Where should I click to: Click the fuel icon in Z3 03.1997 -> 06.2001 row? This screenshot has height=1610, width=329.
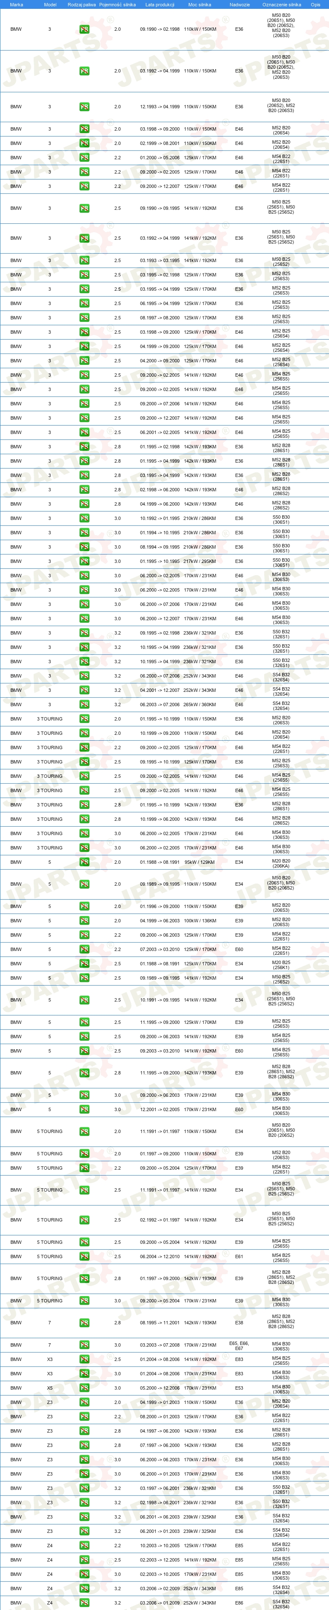click(x=84, y=1487)
